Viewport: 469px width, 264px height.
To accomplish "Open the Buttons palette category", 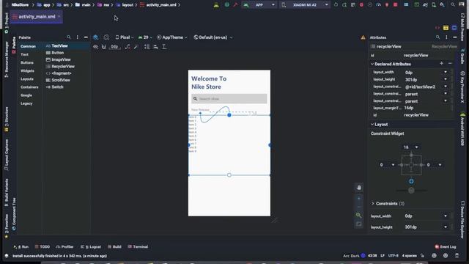I will coord(27,62).
